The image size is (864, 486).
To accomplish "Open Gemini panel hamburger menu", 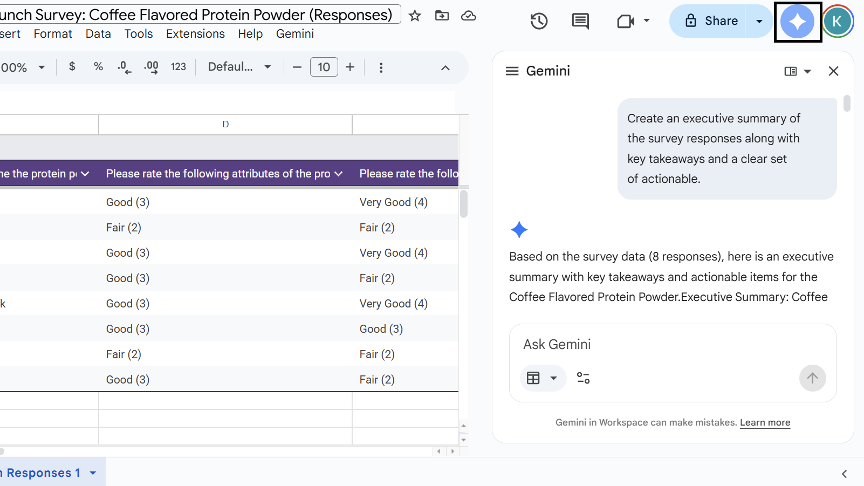I will pos(512,71).
